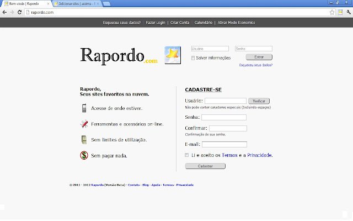This screenshot has height=221, width=353.
Task: Open the Rapordo extension icon in toolbar
Action: pos(340,12)
